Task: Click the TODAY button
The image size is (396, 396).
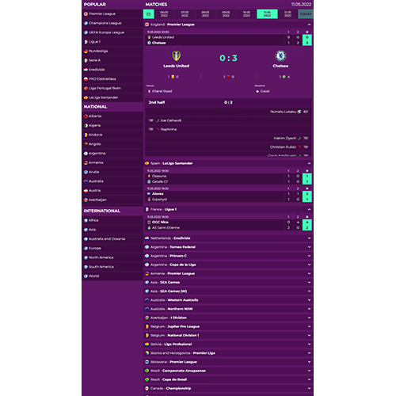Action: [306, 14]
